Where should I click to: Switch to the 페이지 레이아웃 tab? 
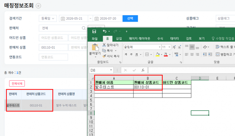pyautogui.click(x=139, y=39)
